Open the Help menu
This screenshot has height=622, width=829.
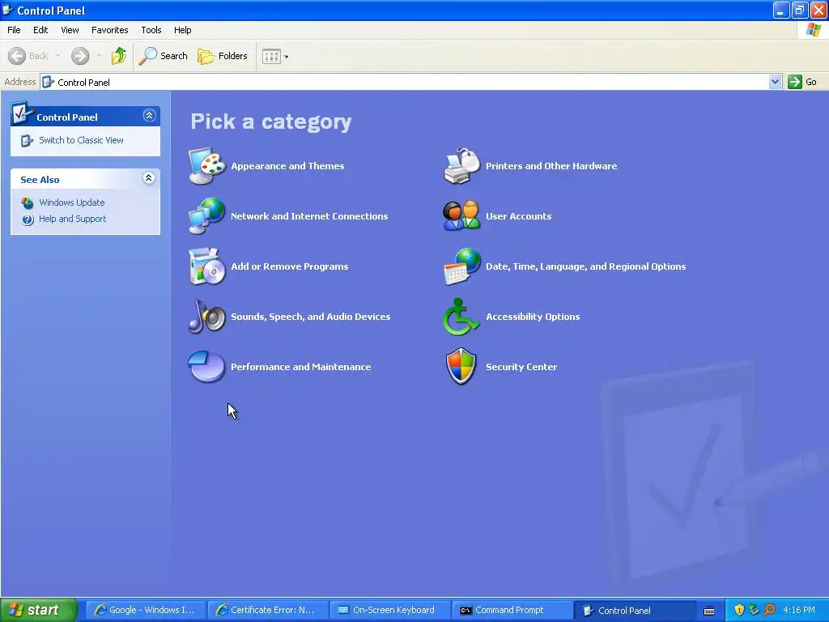182,30
